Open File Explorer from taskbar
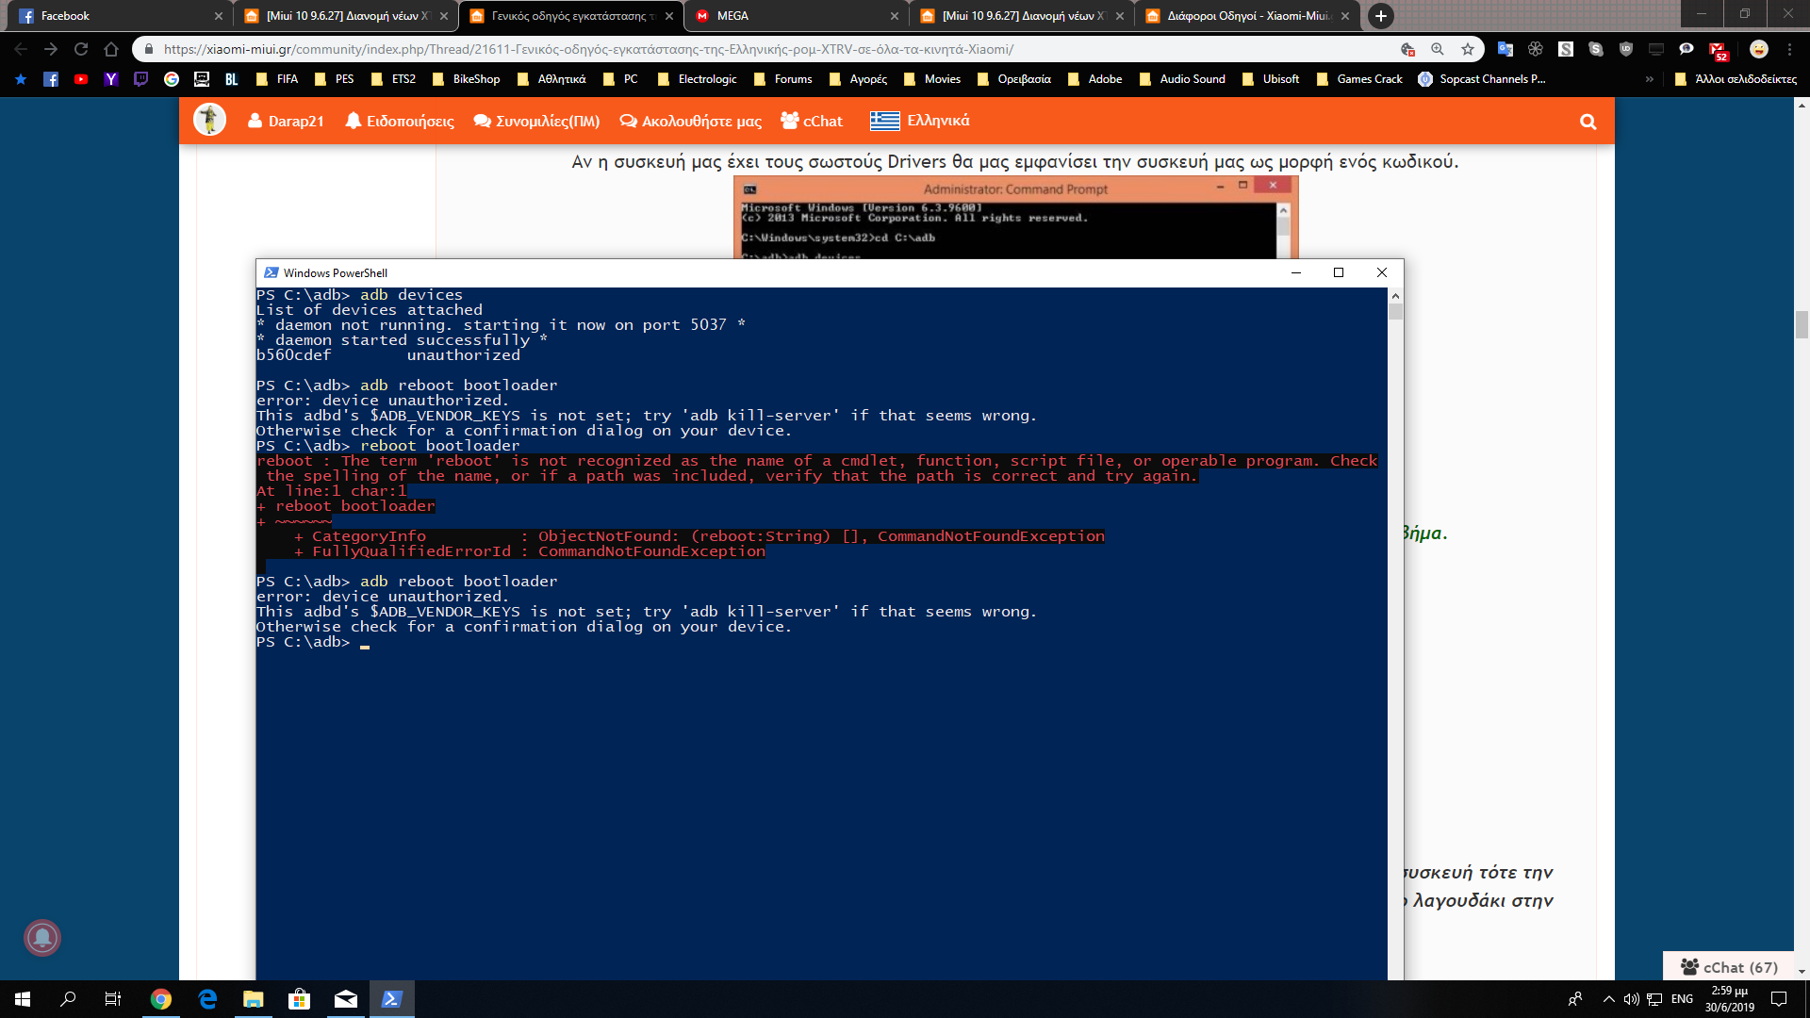 tap(253, 998)
